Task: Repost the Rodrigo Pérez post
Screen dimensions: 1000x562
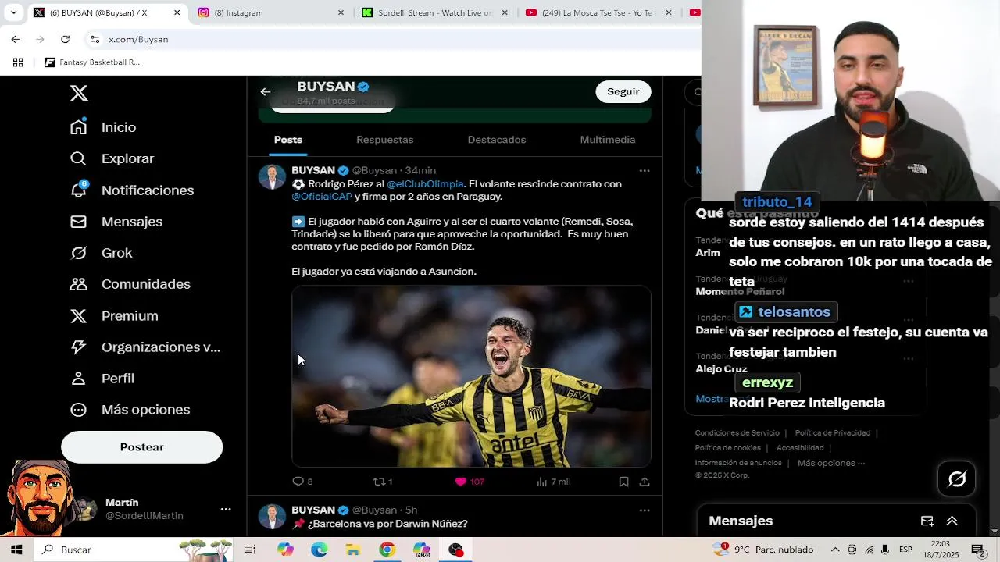Action: 379,482
